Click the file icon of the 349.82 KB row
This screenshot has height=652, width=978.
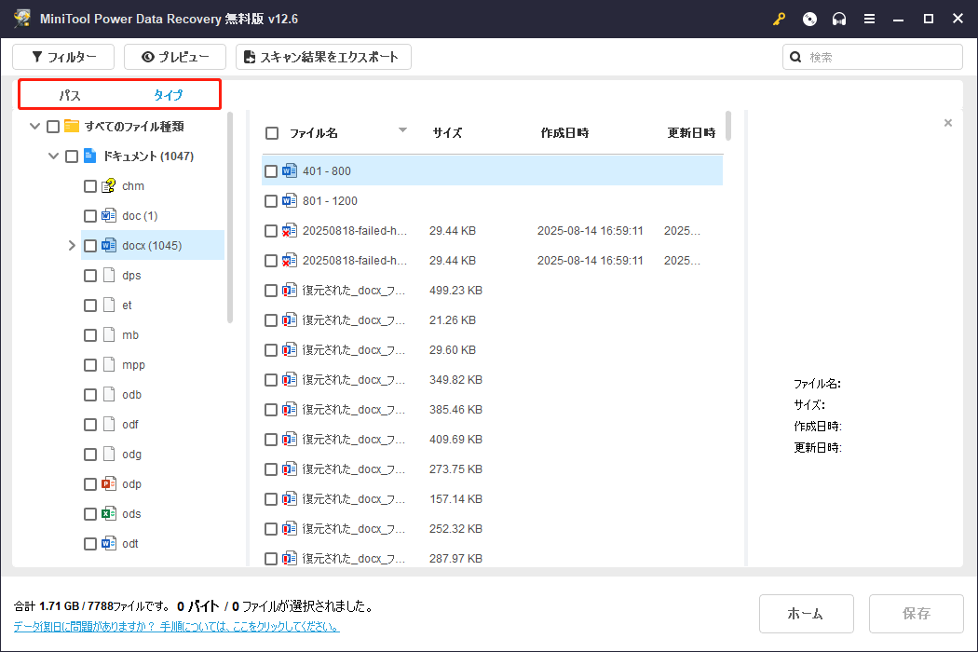pyautogui.click(x=289, y=379)
